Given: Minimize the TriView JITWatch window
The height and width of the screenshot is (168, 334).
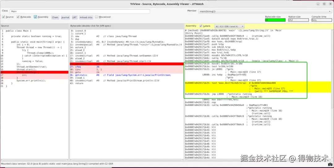Looking at the screenshot, I should coord(319,4).
